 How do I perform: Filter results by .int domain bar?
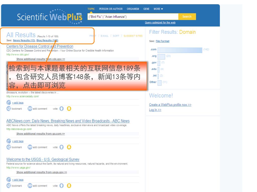[x=158, y=76]
